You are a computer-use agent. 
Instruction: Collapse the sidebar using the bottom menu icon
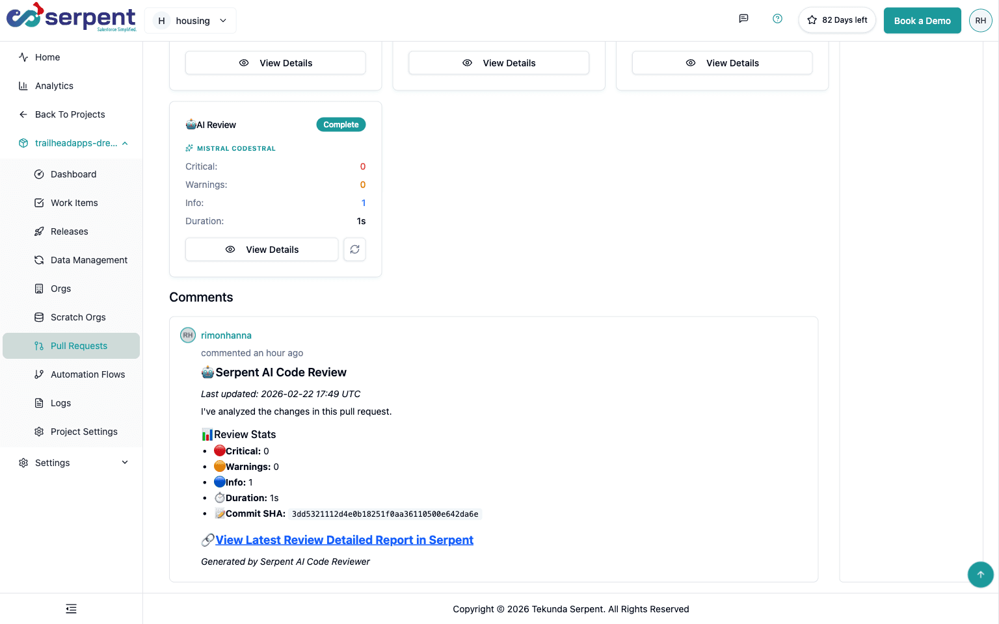point(71,609)
